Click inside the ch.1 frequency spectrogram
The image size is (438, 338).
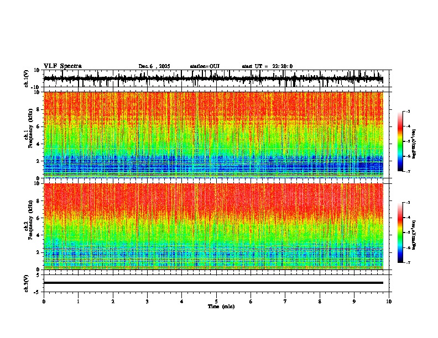[x=213, y=135]
